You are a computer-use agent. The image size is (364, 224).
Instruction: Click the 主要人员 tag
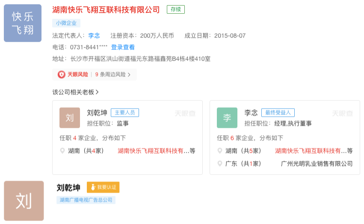pos(125,112)
